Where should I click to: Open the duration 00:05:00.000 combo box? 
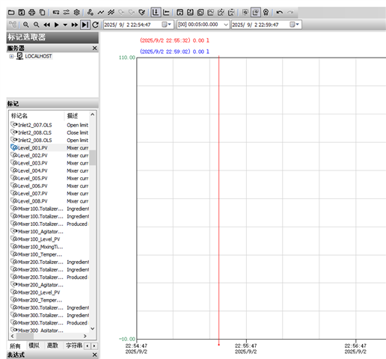[203, 25]
